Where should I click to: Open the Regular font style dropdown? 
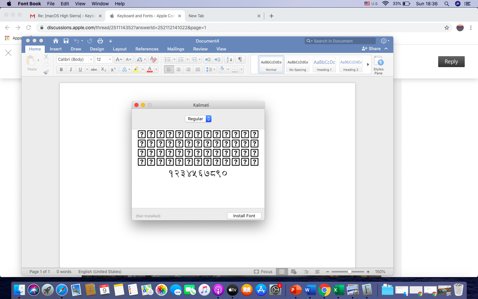(198, 119)
